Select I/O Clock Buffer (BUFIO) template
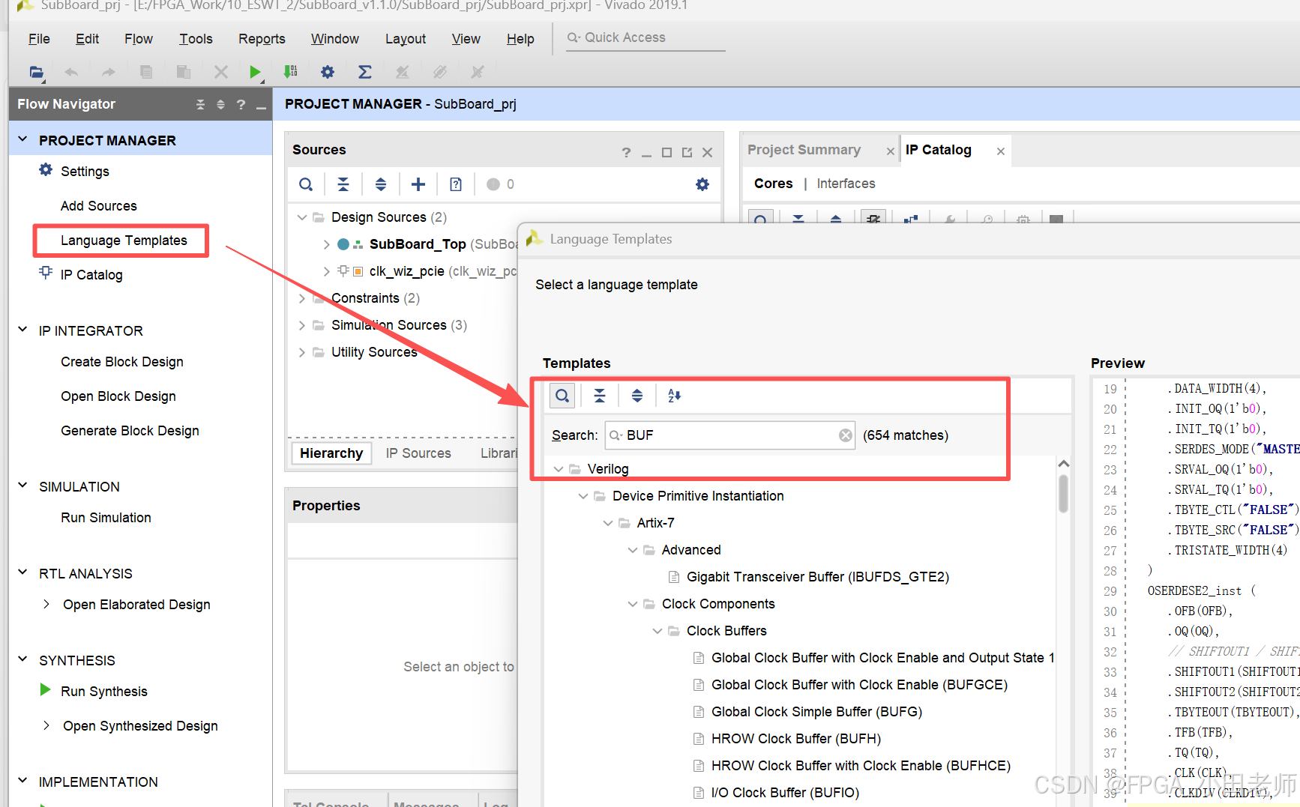This screenshot has height=807, width=1300. tap(785, 793)
